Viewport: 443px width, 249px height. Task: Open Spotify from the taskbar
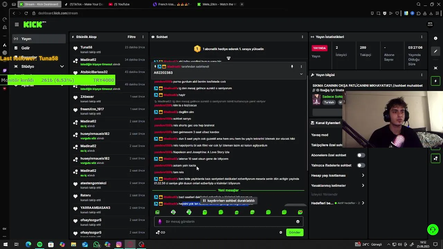(x=39, y=245)
